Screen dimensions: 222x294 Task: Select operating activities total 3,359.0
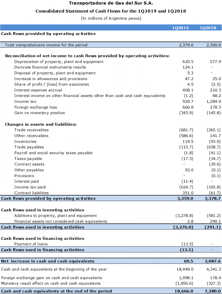[185, 198]
